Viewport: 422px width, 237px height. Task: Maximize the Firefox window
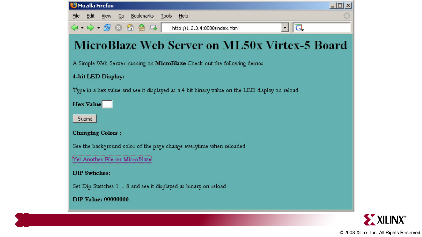click(340, 6)
